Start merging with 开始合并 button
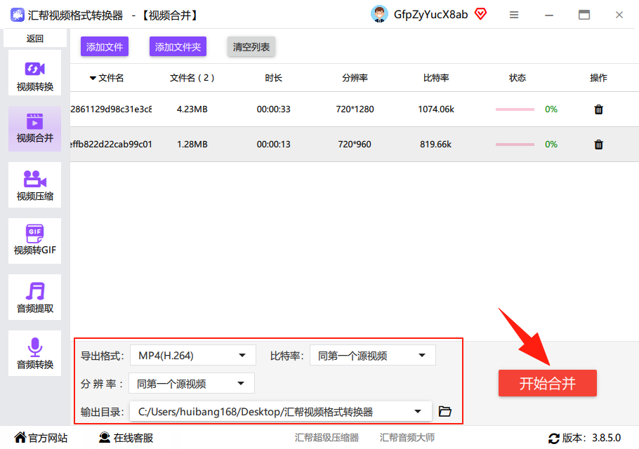639x449 pixels. [x=547, y=383]
